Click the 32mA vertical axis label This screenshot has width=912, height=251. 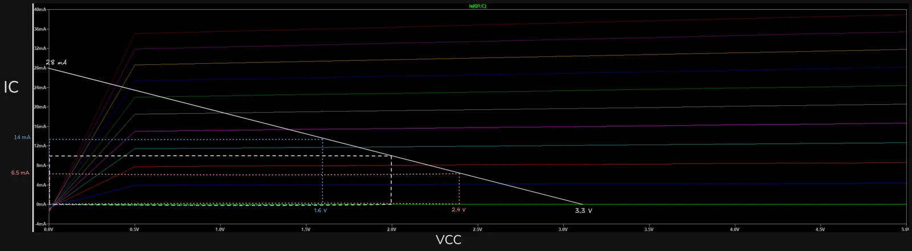click(40, 48)
